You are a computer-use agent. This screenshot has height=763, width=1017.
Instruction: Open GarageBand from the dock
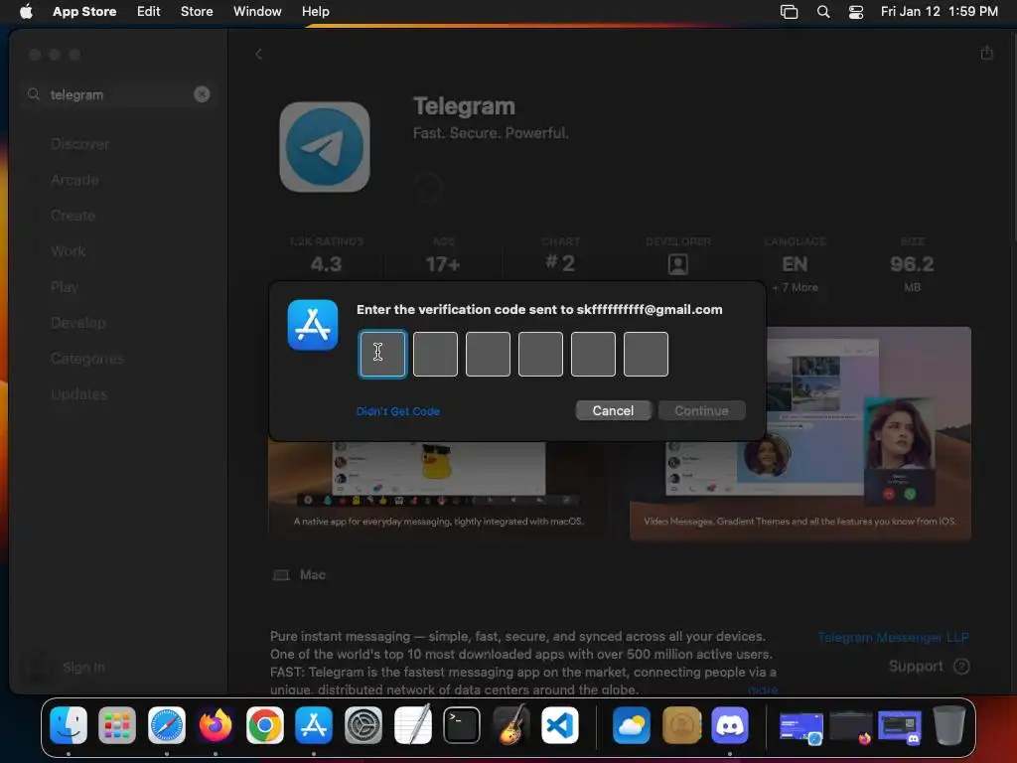click(x=511, y=724)
